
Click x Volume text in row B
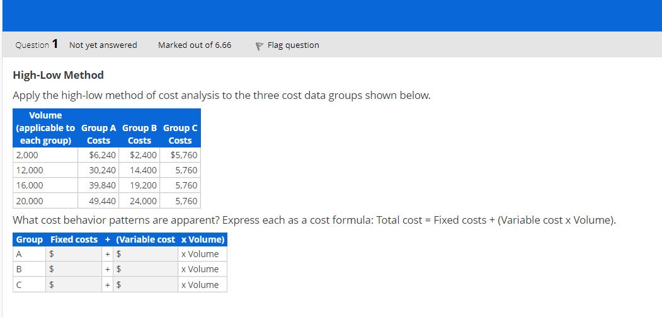tap(200, 269)
